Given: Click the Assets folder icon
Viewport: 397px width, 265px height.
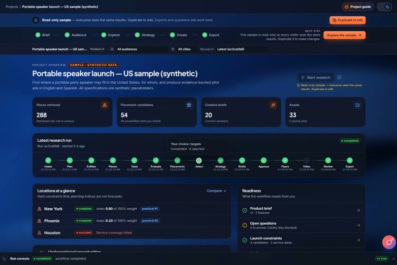Looking at the screenshot, I should tap(358, 105).
